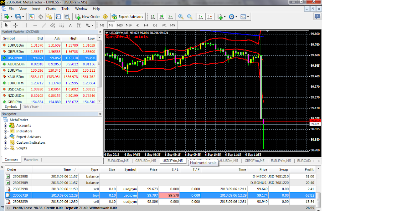
Task: Open the Insert menu
Action: 36,9
